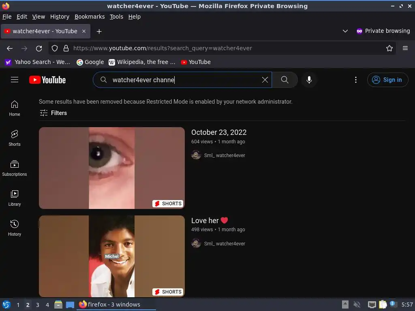The image size is (415, 311).
Task: Open Library from the sidebar
Action: pos(15,198)
